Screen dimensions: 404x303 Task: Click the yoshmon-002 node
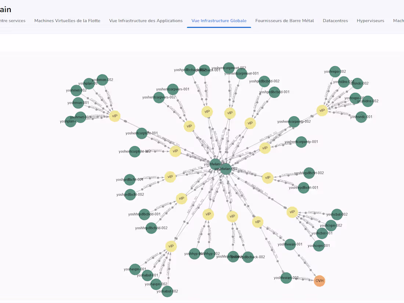pyautogui.click(x=102, y=80)
